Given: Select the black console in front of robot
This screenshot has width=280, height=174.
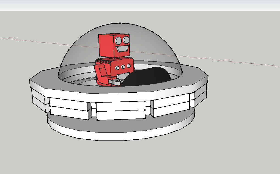Looking at the screenshot, I should pyautogui.click(x=146, y=77).
